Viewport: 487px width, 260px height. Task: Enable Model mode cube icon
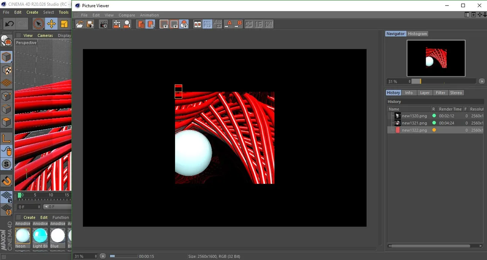point(6,57)
